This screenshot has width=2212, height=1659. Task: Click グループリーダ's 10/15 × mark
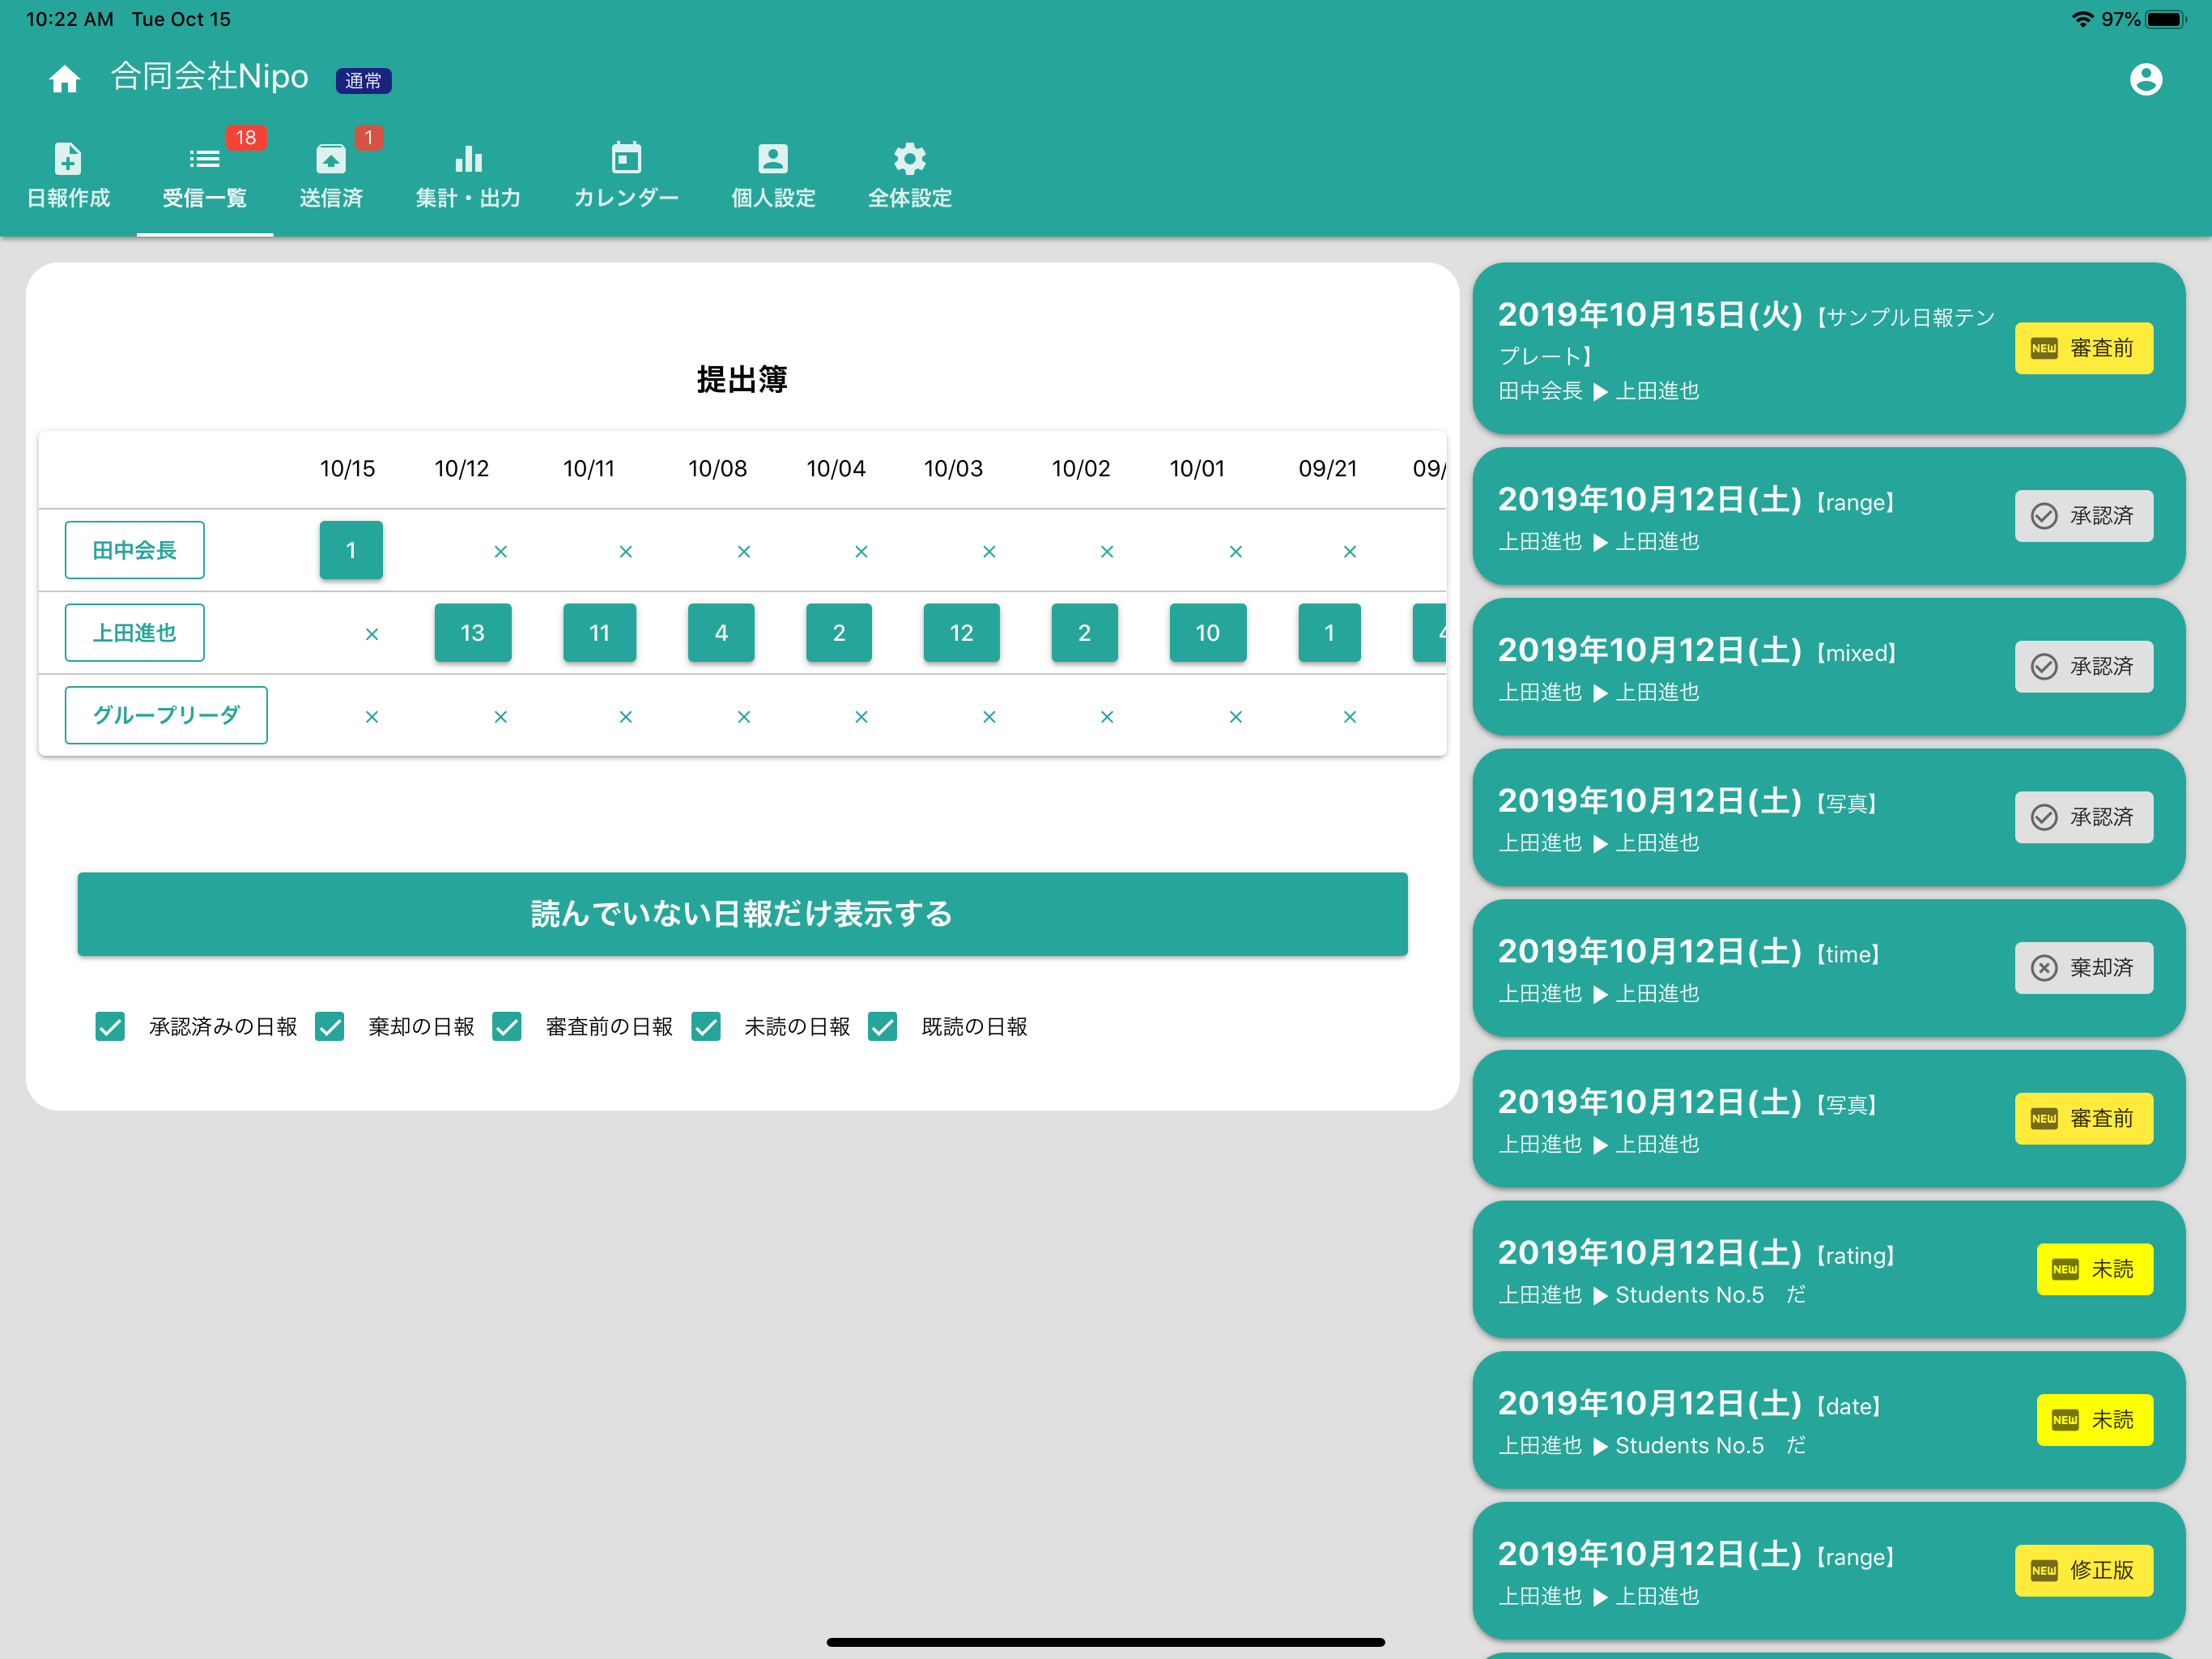tap(372, 716)
